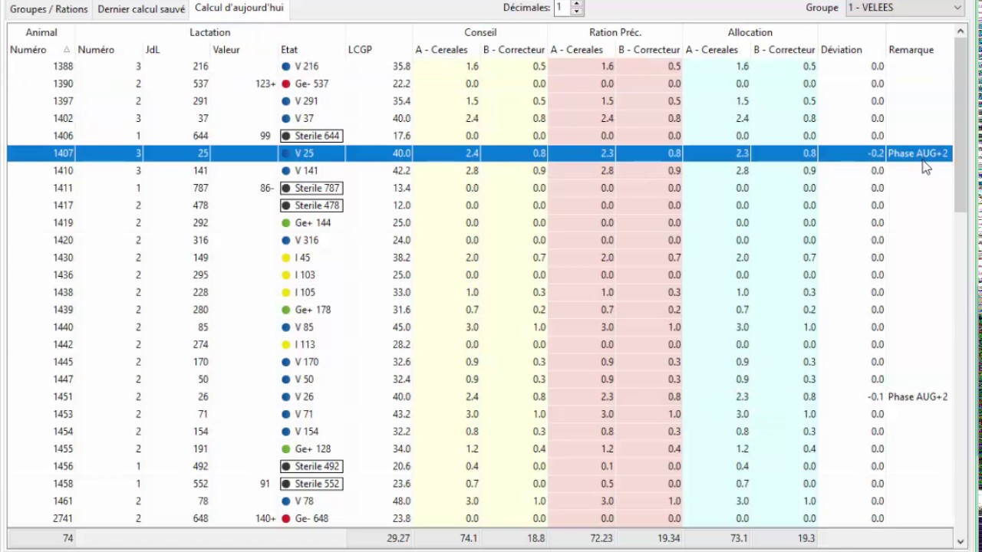The width and height of the screenshot is (982, 552).
Task: Select animal number 2741
Action: pos(63,518)
